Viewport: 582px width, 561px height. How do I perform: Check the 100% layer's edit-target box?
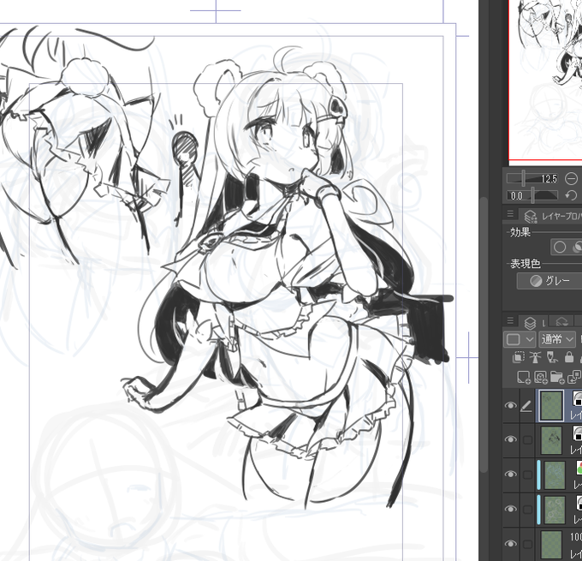(x=527, y=544)
